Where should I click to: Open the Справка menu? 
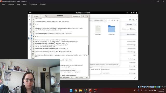pyautogui.click(x=43, y=4)
